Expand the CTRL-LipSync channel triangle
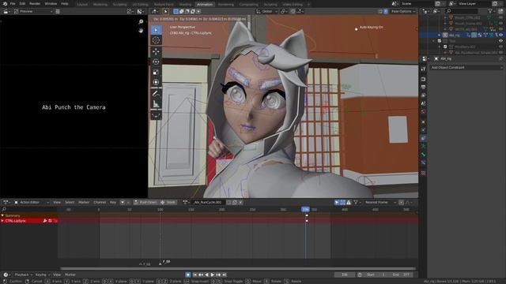The height and width of the screenshot is (284, 506). 2,221
